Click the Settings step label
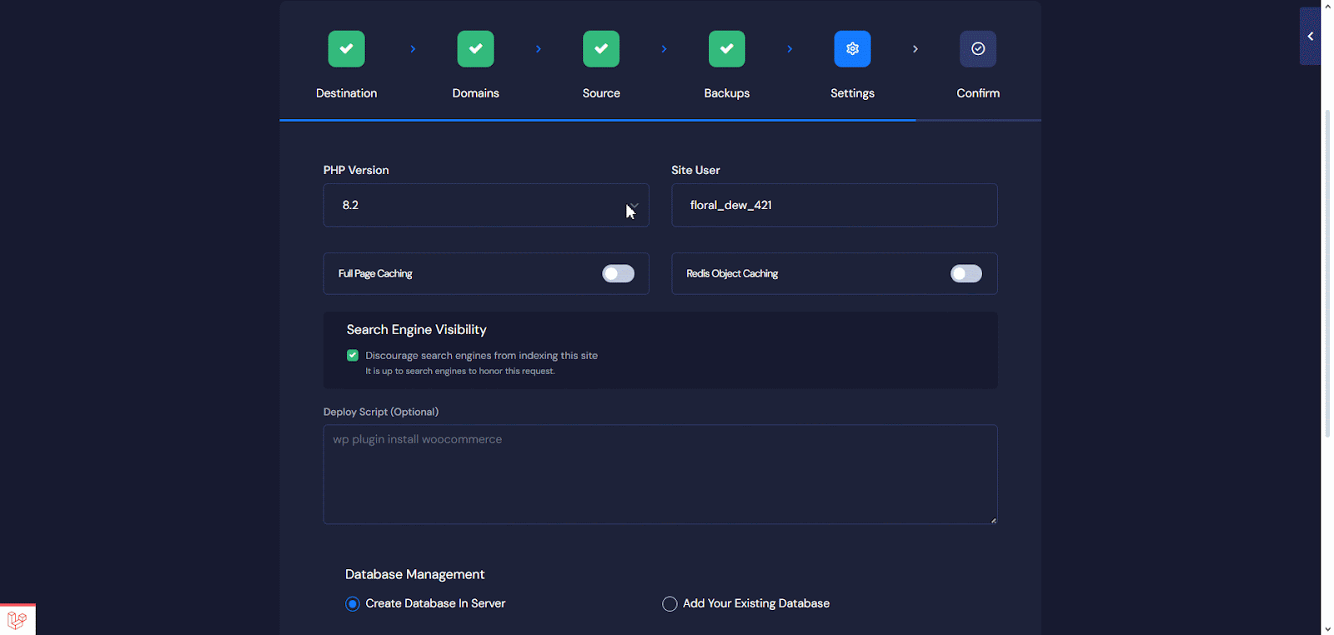The width and height of the screenshot is (1334, 635). pos(852,93)
